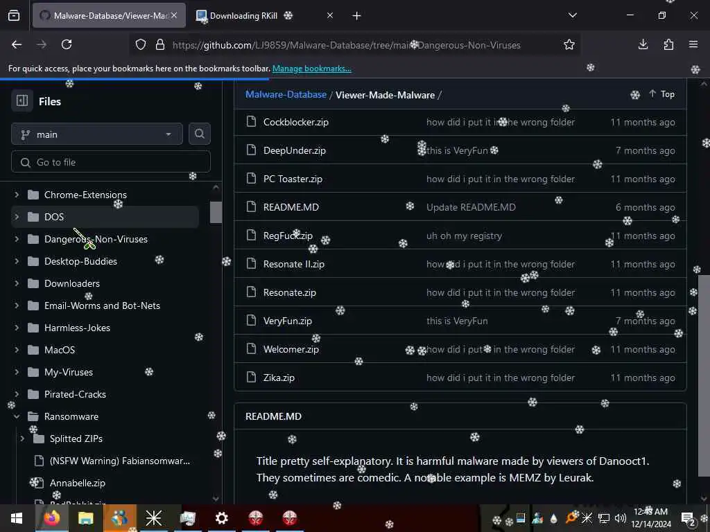Open 'uh oh my registry' commit message
710x532 pixels.
(464, 236)
